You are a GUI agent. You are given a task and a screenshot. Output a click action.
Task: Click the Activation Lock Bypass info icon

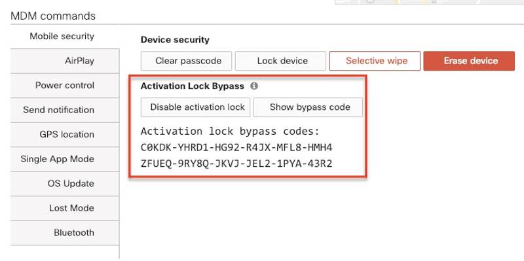[x=254, y=86]
